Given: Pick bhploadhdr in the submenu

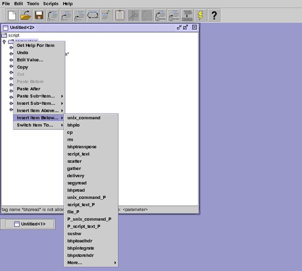Looking at the screenshot, I should [x=91, y=241].
